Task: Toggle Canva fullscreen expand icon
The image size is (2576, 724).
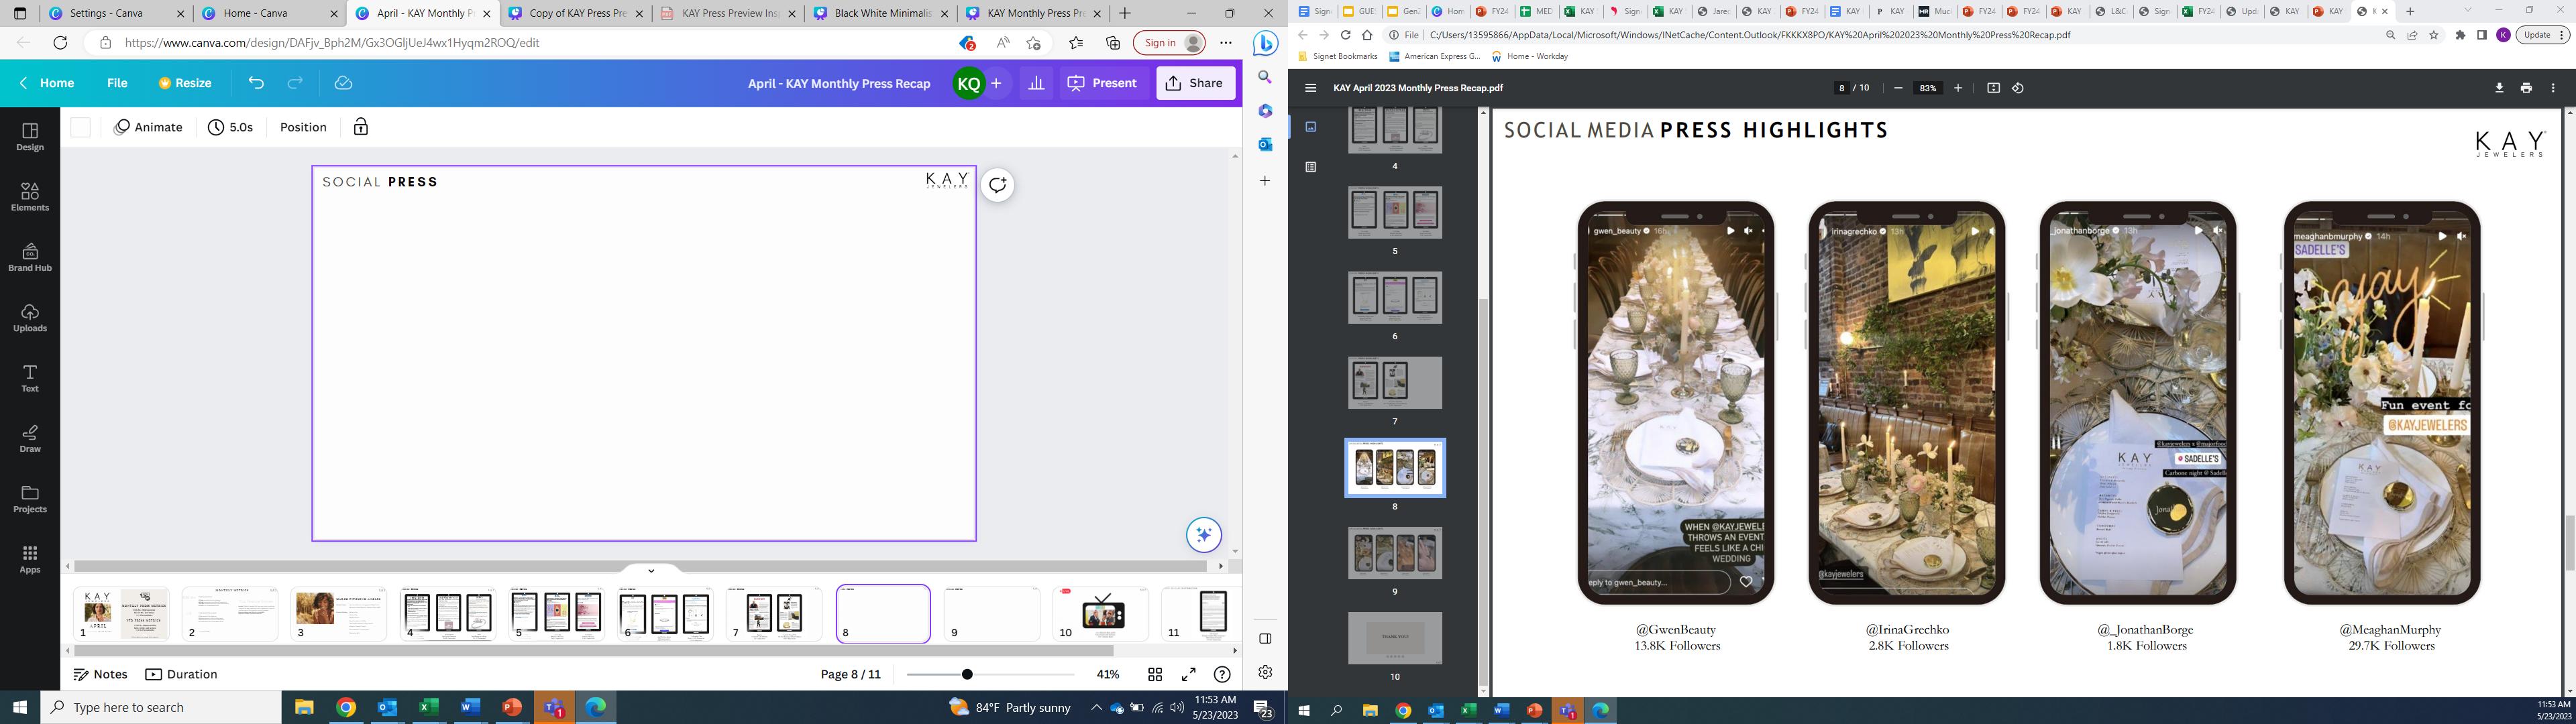Action: tap(1188, 674)
